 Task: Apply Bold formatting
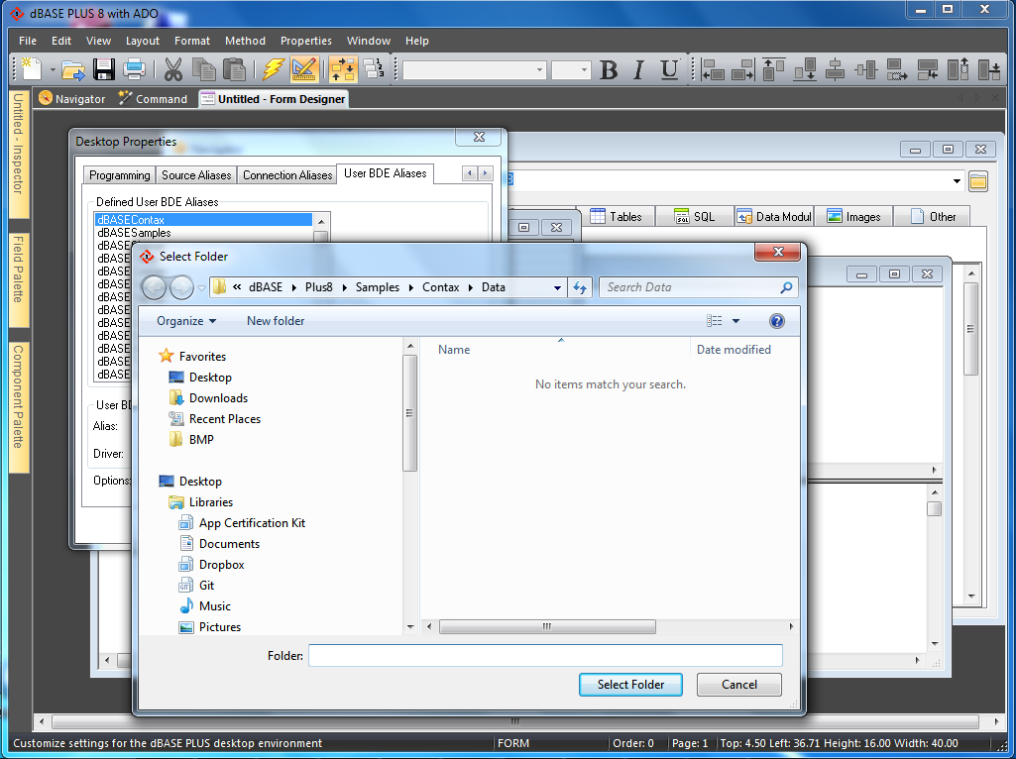click(x=609, y=69)
